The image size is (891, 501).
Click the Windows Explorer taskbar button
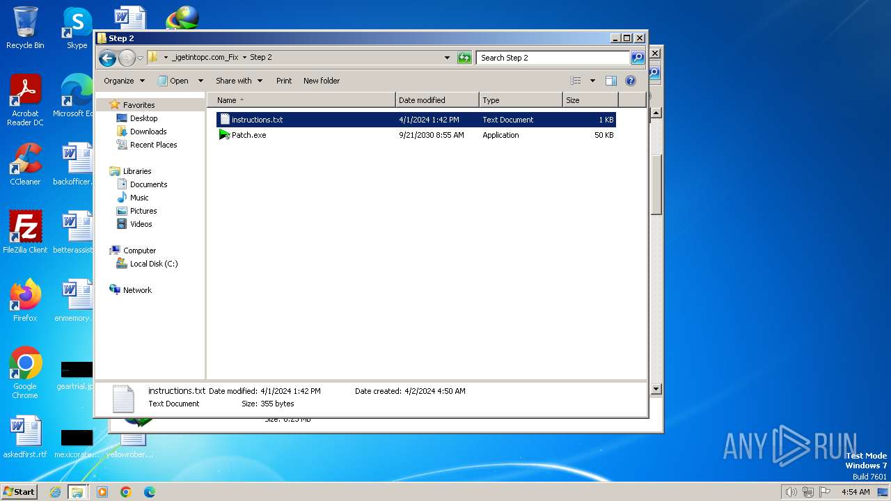tap(77, 492)
